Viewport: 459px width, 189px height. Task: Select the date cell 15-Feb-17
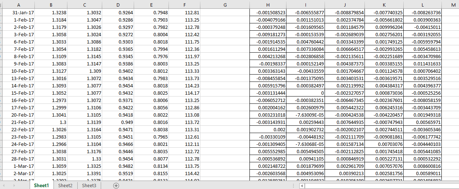click(18, 93)
